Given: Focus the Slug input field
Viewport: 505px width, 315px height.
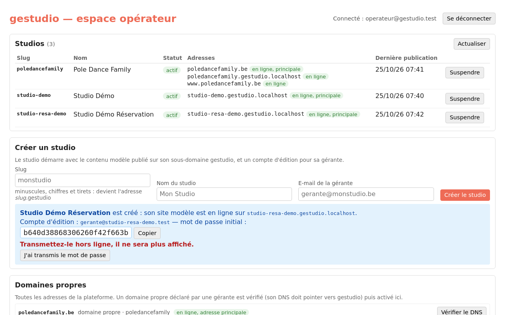Looking at the screenshot, I should click(82, 180).
